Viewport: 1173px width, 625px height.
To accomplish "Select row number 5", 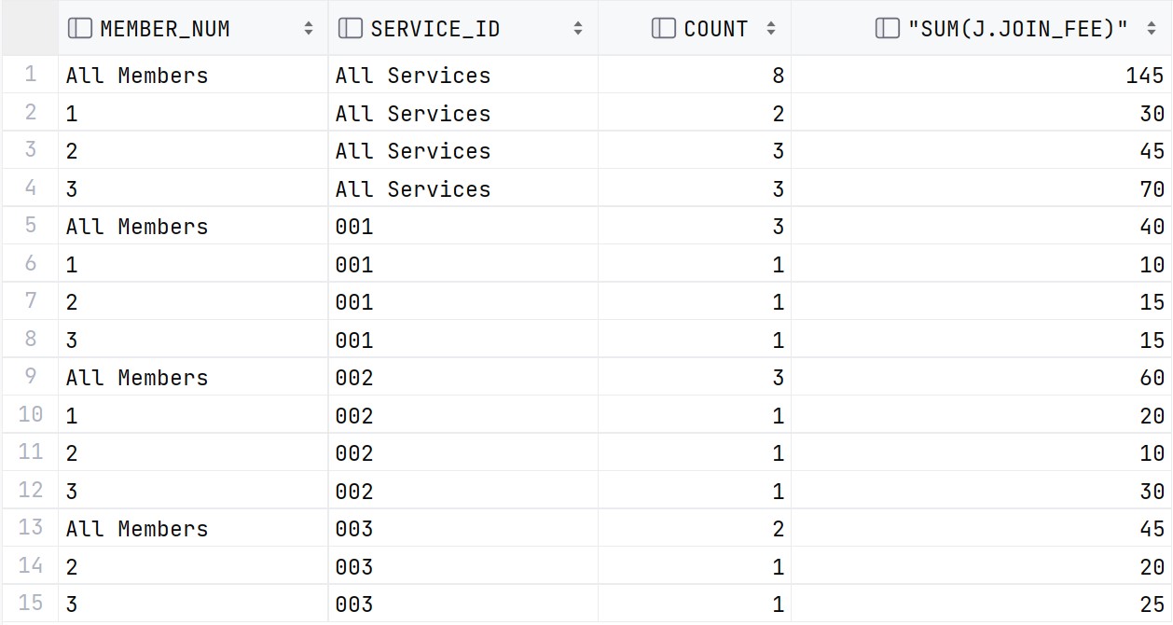I will pyautogui.click(x=30, y=226).
